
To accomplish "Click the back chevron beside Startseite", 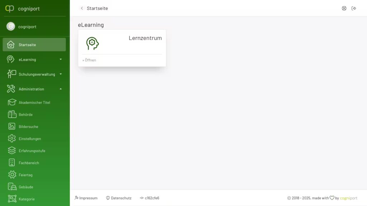I will [x=82, y=8].
